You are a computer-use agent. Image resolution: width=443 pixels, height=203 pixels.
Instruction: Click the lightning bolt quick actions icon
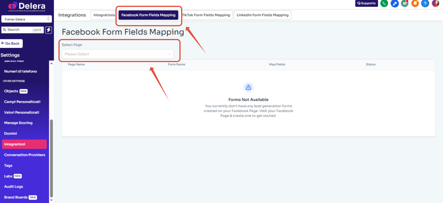point(49,30)
